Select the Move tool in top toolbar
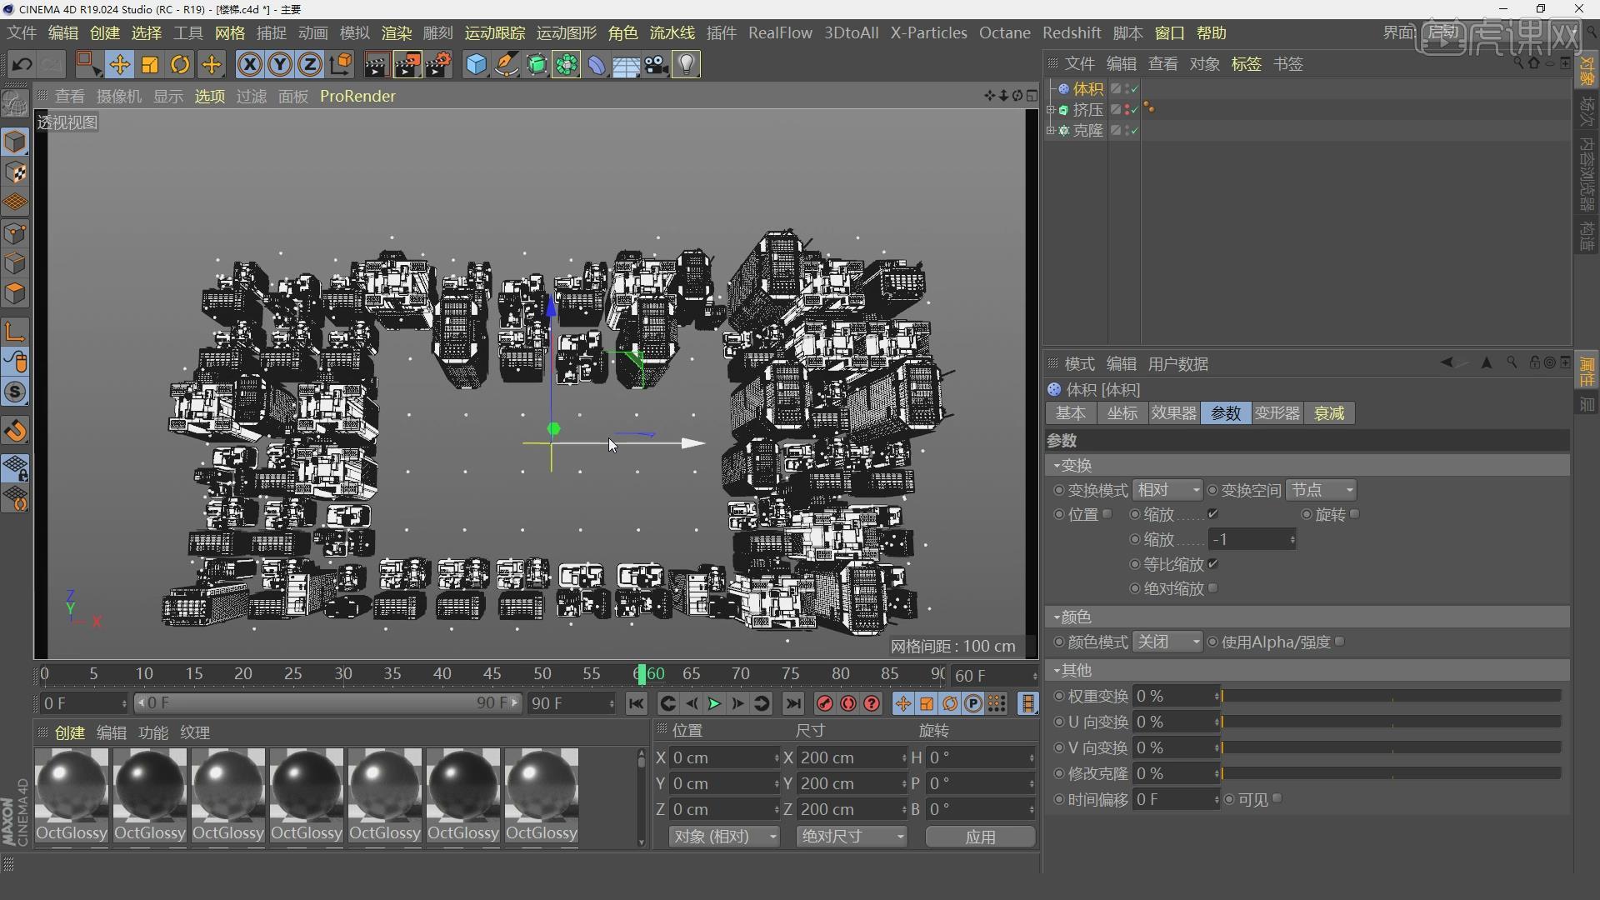1600x900 pixels. tap(119, 64)
